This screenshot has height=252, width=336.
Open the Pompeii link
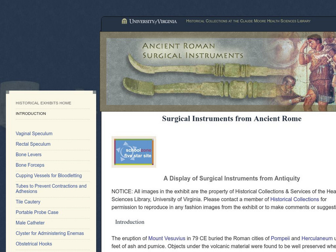click(280, 238)
